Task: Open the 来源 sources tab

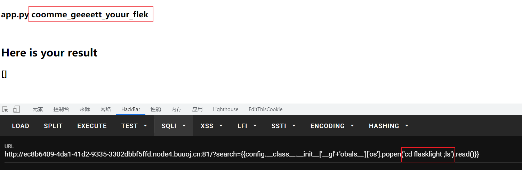Action: coord(85,109)
